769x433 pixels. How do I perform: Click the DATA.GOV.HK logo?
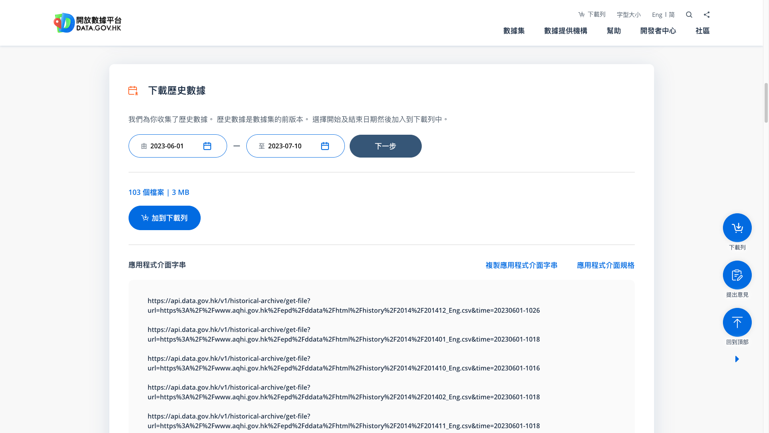click(x=87, y=22)
